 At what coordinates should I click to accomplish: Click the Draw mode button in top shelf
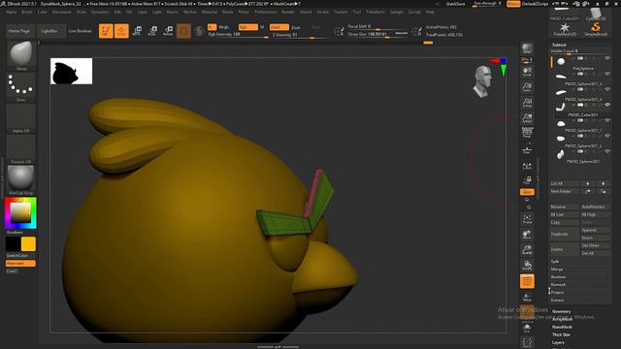coord(121,31)
